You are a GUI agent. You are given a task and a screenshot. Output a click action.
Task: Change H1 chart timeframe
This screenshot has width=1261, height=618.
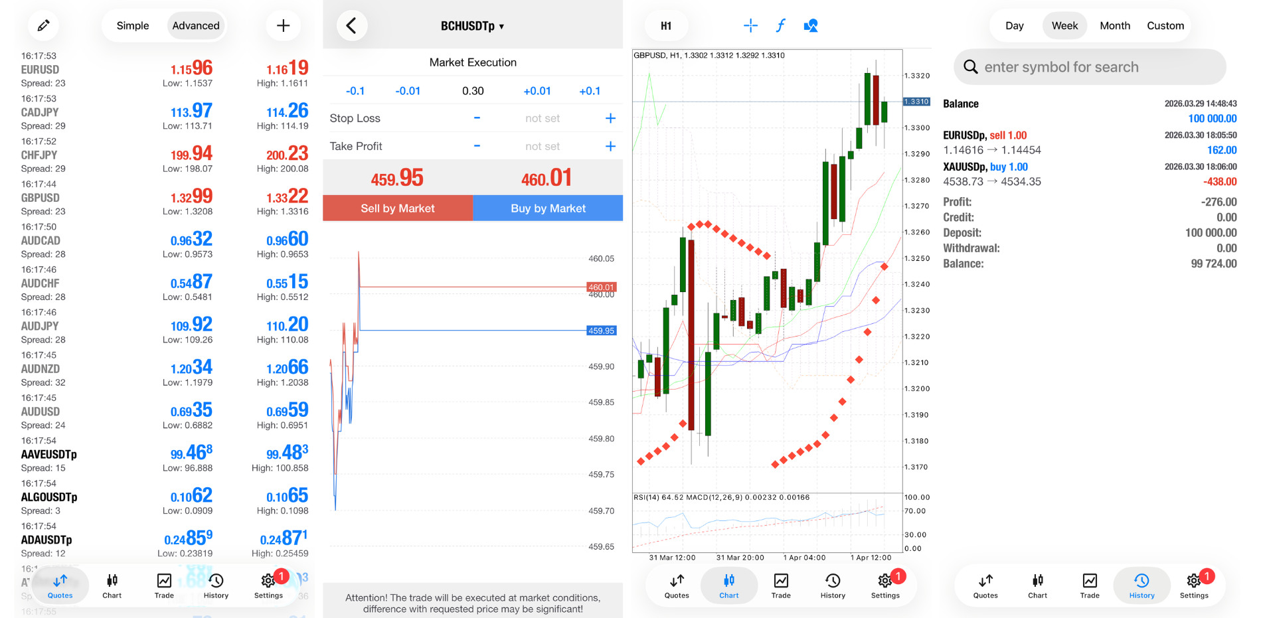(x=666, y=26)
